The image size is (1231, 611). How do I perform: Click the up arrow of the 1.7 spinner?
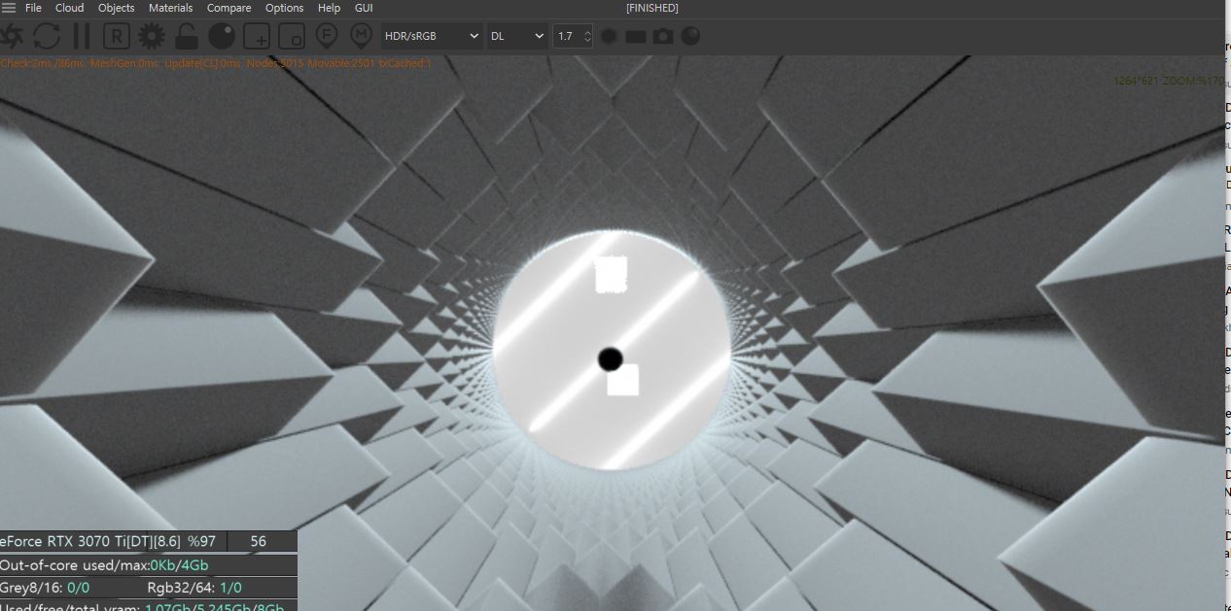click(587, 32)
